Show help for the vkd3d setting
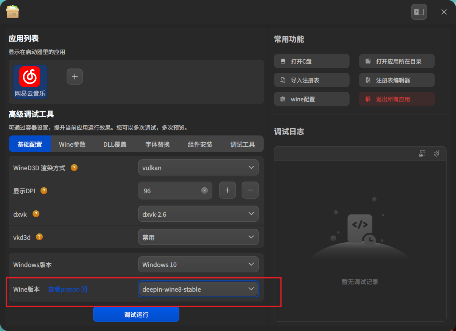This screenshot has width=456, height=331. 39,237
